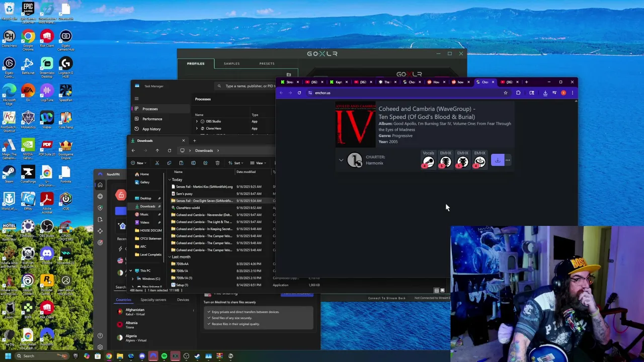Open the more options menu beside chart download
The width and height of the screenshot is (644, 362).
508,160
